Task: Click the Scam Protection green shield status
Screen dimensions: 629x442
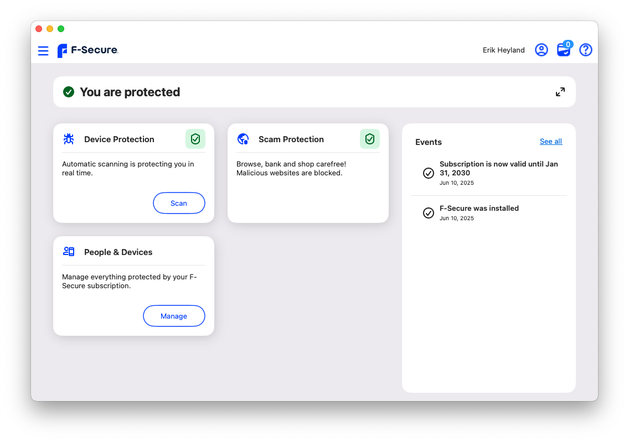Action: coord(369,139)
